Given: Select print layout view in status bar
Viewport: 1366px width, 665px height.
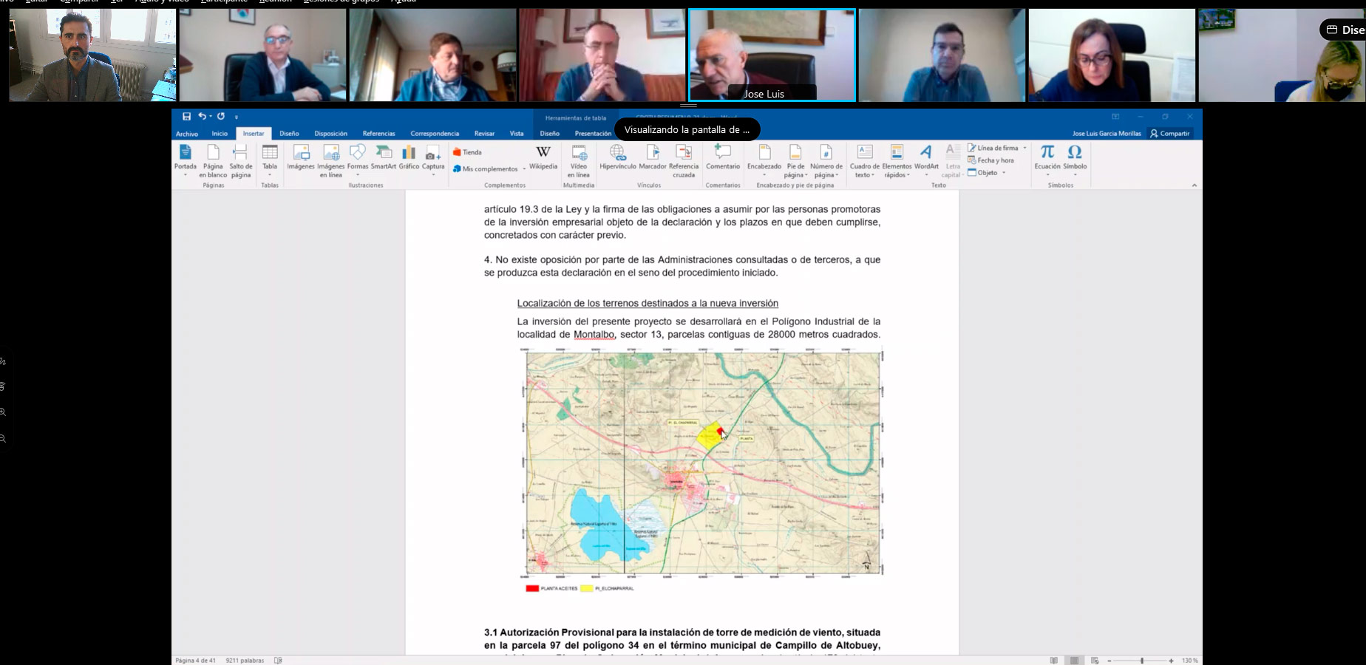Looking at the screenshot, I should click(x=1074, y=661).
